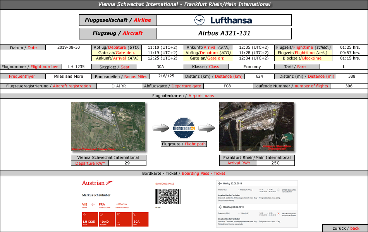
Task: Select actual flight time 00:57 hrs.
Action: tap(350, 53)
